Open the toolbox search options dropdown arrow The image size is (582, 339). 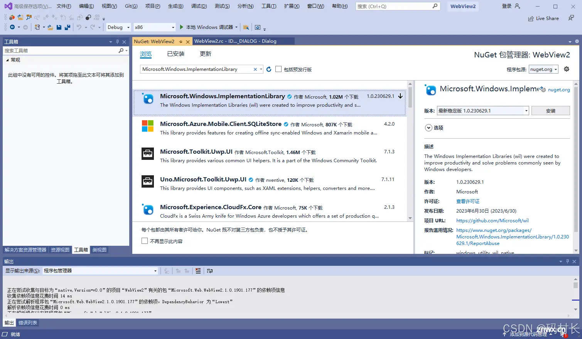[127, 50]
